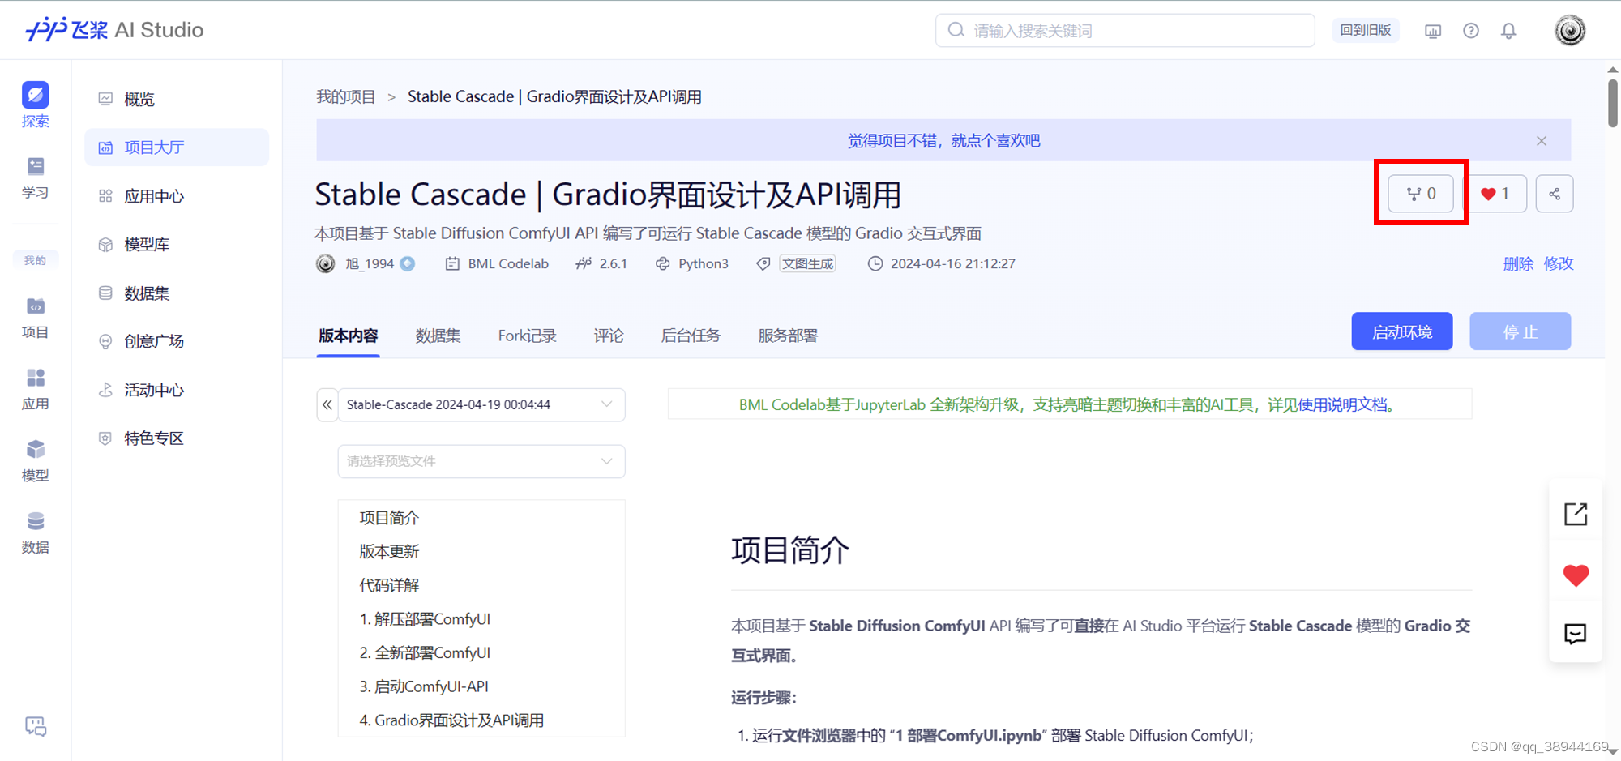This screenshot has height=761, width=1621.
Task: Click the floating red heart icon
Action: click(x=1576, y=575)
